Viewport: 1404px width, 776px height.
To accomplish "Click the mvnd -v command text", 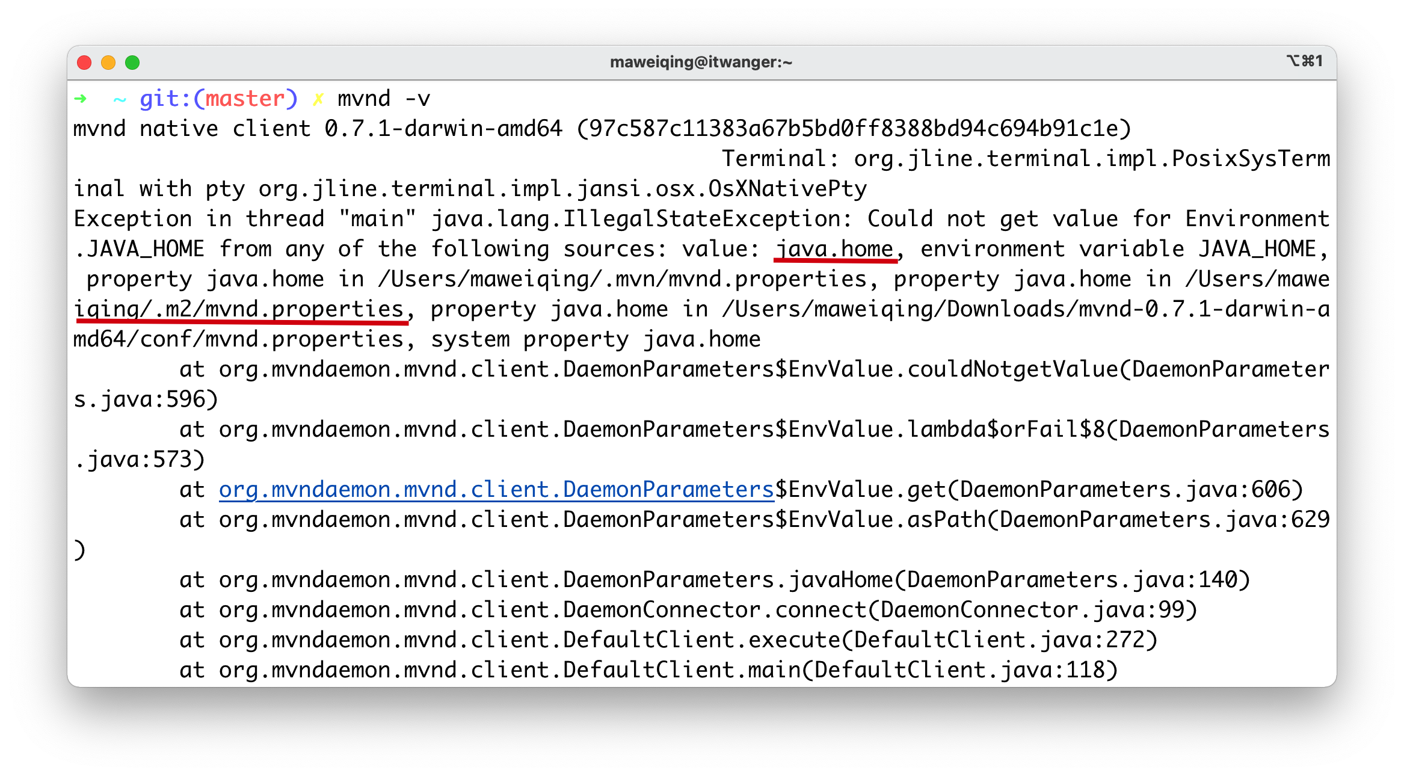I will click(384, 99).
